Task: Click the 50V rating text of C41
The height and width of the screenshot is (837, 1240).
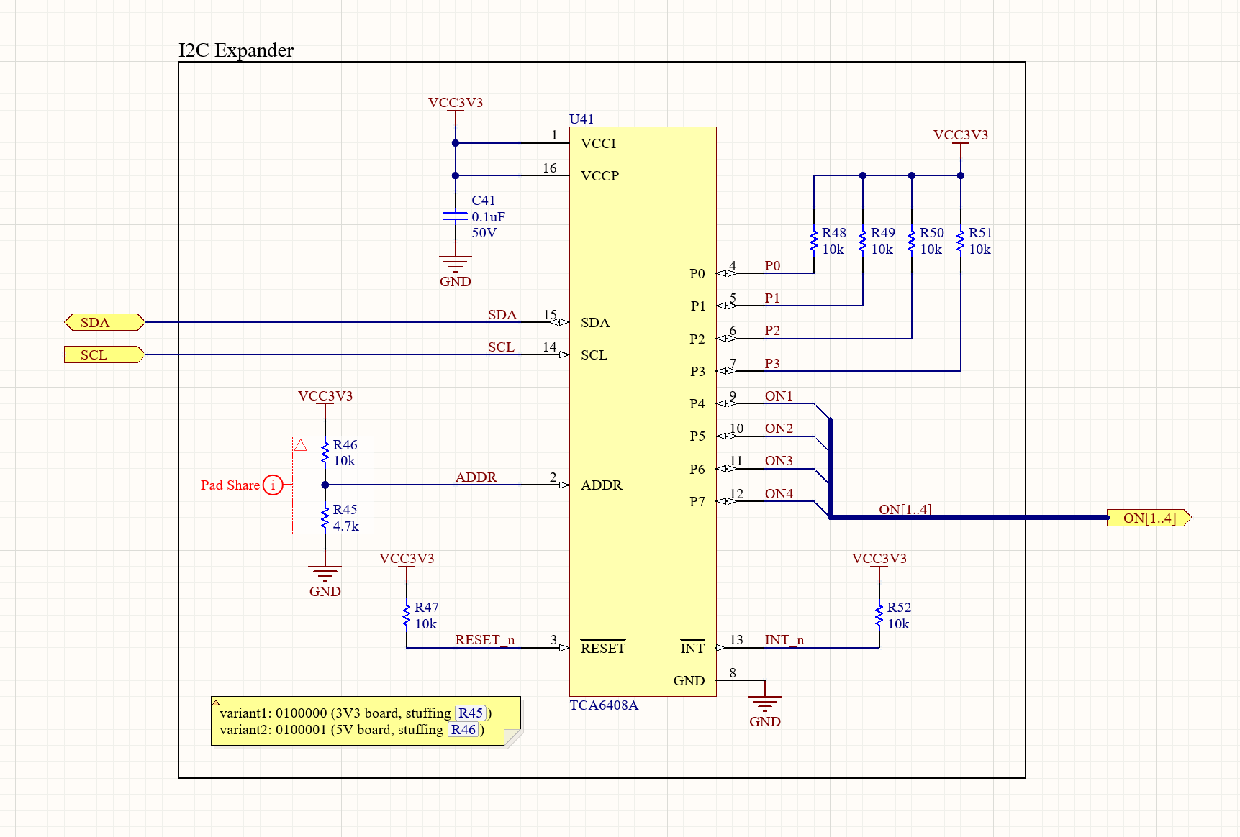Action: point(484,233)
